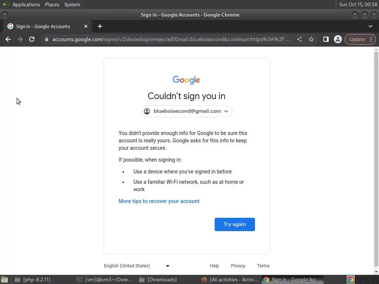This screenshot has height=284, width=379.
Task: Click the browser forward arrow
Action: pyautogui.click(x=20, y=39)
